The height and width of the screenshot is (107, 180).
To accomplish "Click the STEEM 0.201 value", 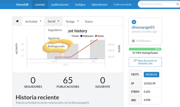I will pyautogui.click(x=147, y=92).
